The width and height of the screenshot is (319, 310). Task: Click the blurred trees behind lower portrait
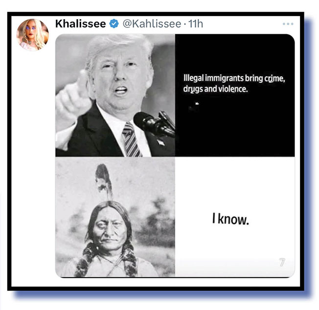point(157,222)
